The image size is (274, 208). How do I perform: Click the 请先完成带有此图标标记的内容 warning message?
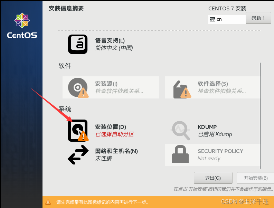(103, 202)
